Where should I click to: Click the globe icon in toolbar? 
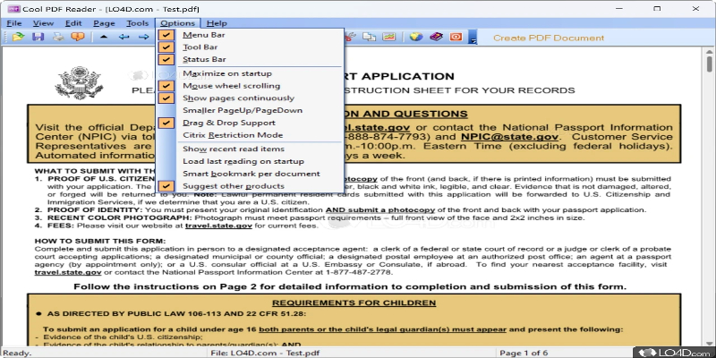(415, 38)
